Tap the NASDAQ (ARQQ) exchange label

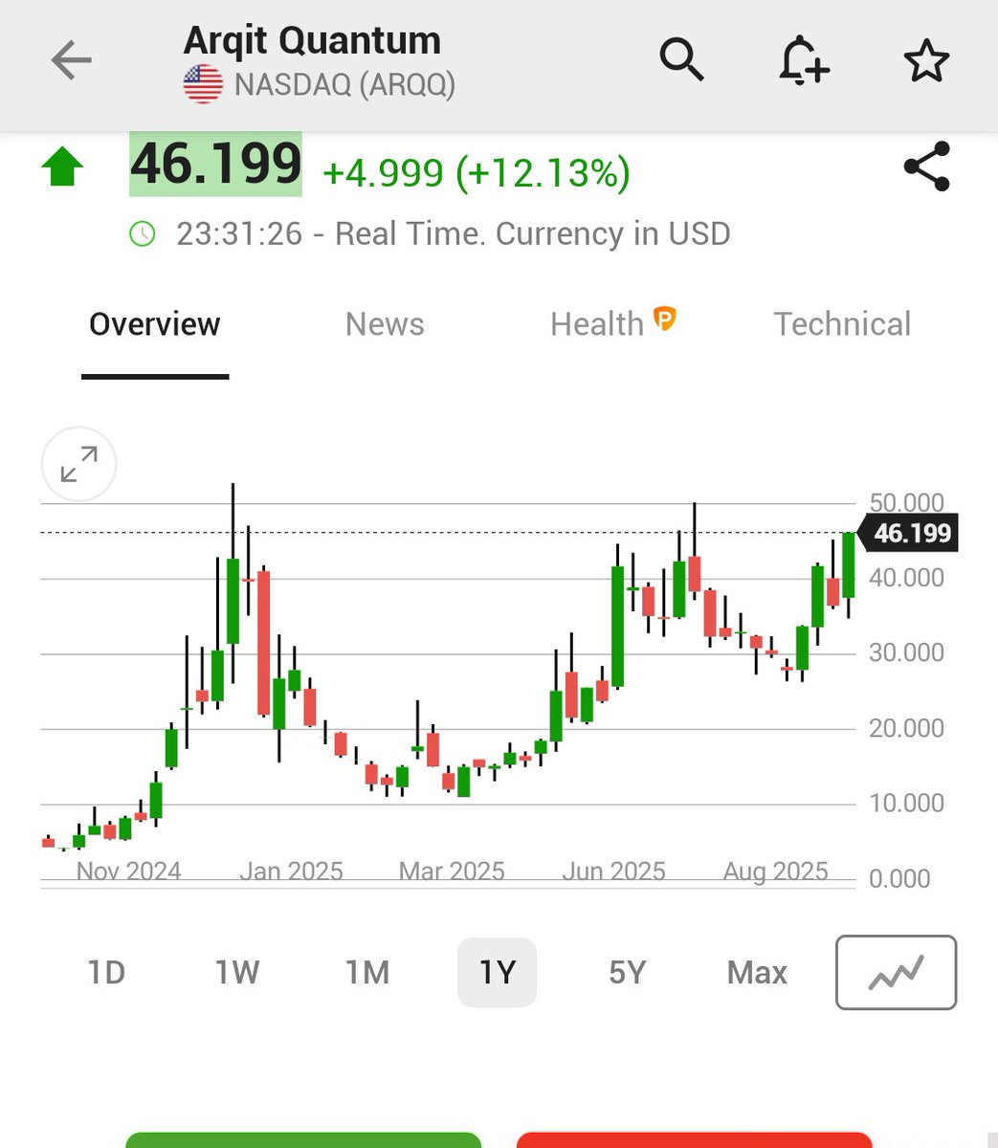(345, 85)
